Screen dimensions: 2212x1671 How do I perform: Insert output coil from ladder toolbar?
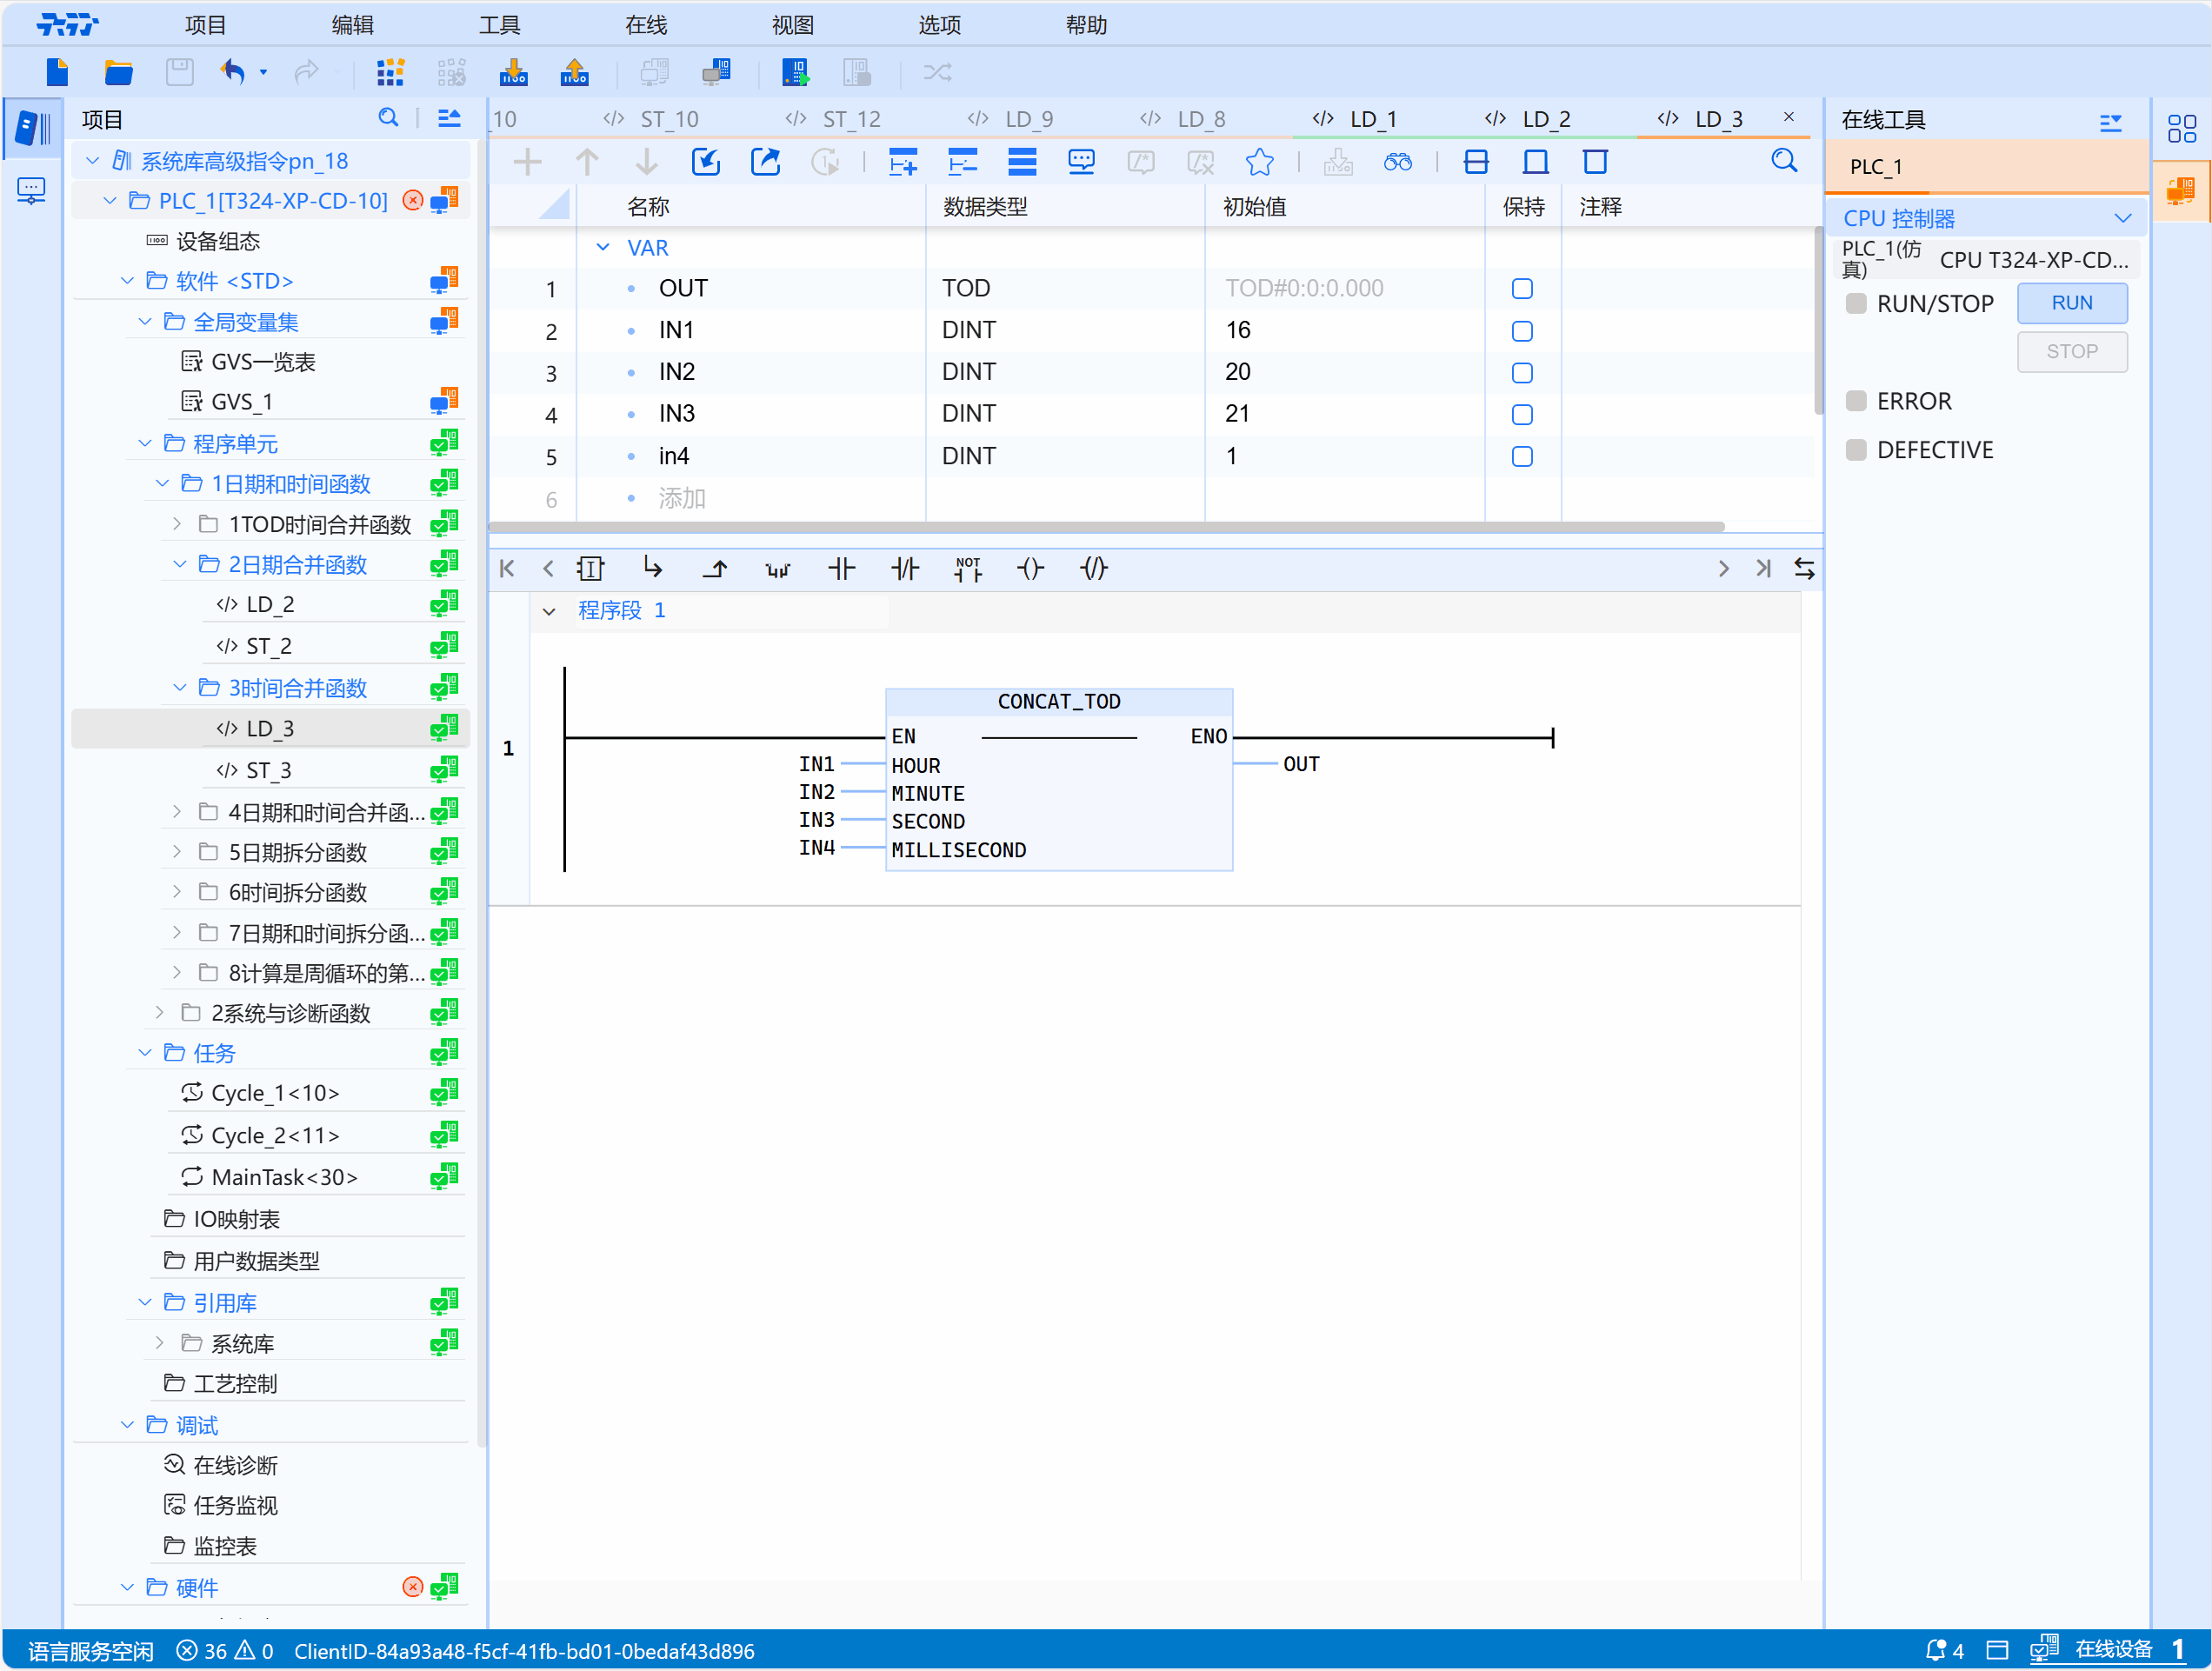pos(1030,569)
